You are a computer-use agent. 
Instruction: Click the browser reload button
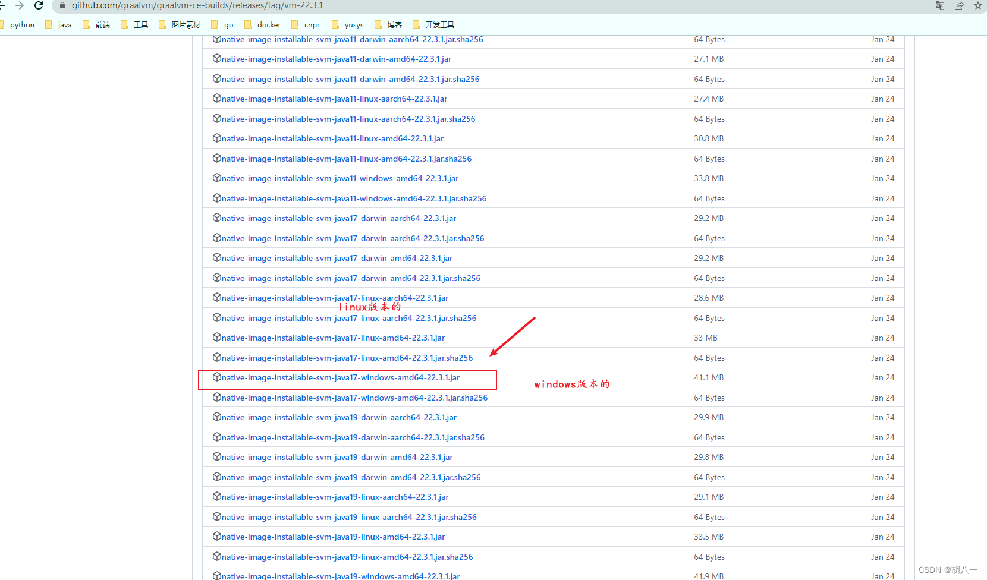39,5
